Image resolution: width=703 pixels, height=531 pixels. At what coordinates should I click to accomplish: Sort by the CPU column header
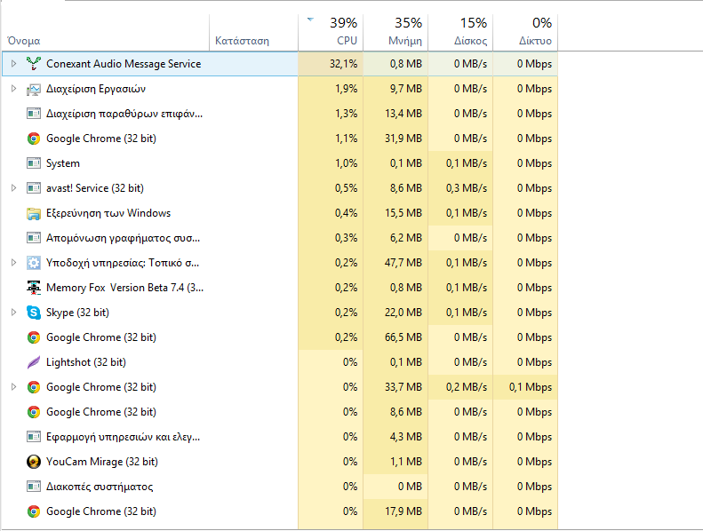[x=331, y=32]
